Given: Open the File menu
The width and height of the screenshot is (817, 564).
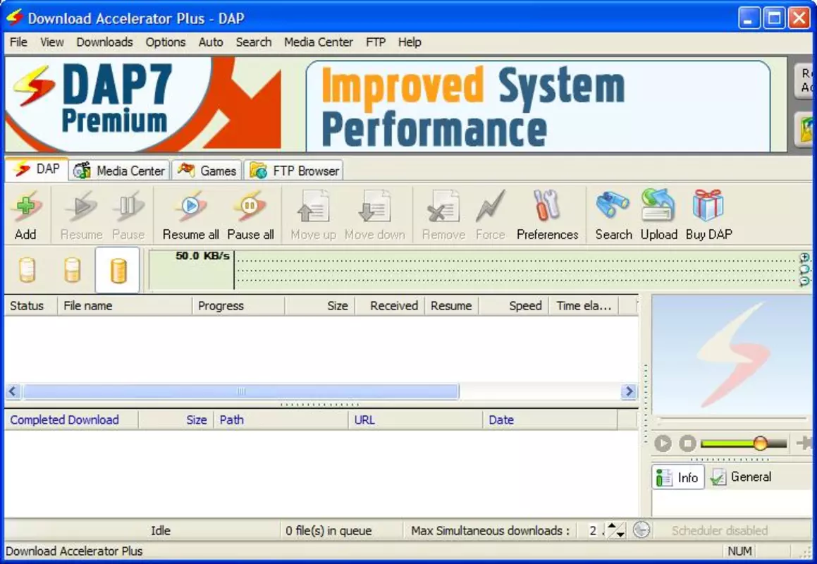Looking at the screenshot, I should tap(19, 42).
